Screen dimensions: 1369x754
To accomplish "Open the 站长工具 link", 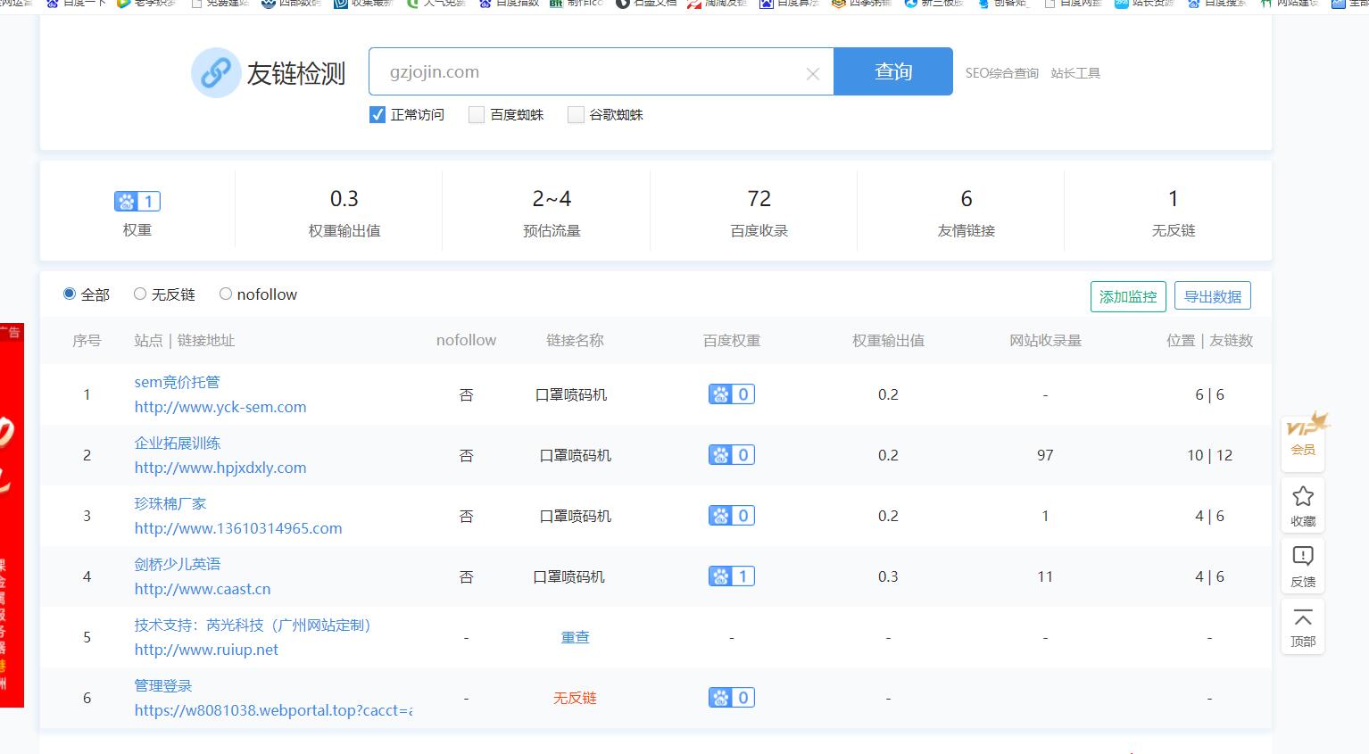I will pos(1075,73).
